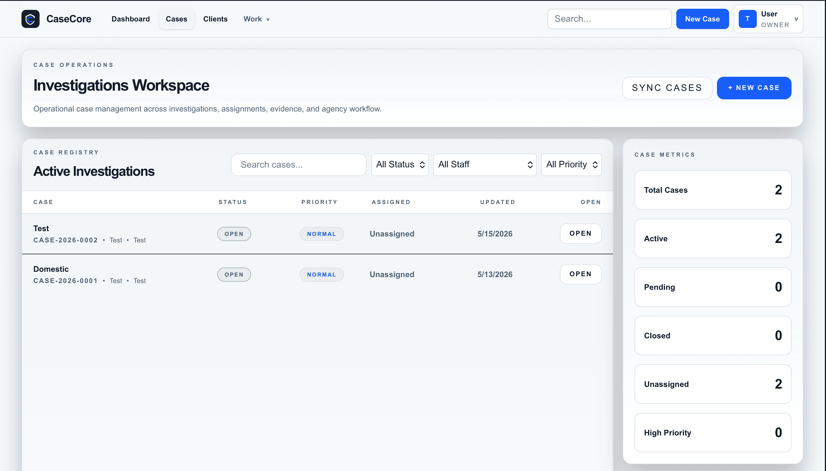This screenshot has height=471, width=826.
Task: Click NORMAL priority badge in Domestic row
Action: [321, 275]
